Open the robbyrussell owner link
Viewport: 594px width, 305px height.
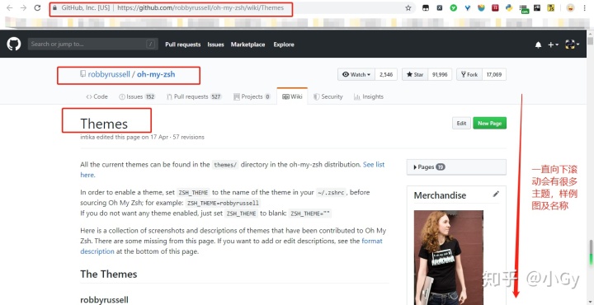[109, 74]
